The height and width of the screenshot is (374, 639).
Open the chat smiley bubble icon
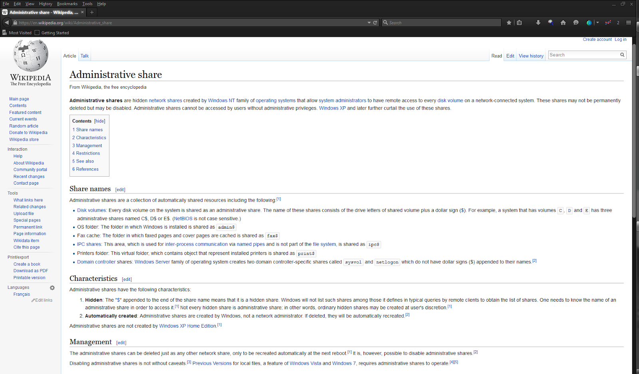pos(576,23)
